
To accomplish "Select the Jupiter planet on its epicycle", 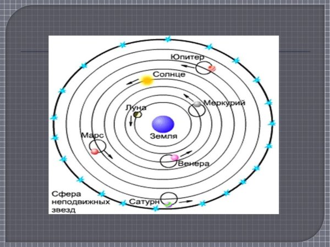I will pos(212,69).
